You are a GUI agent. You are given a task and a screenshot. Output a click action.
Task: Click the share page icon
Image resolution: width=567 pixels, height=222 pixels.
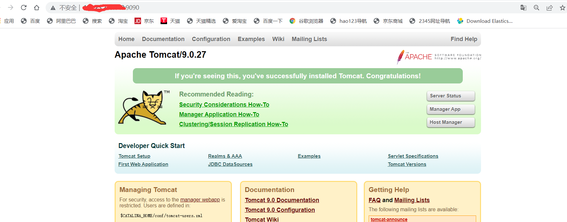pos(549,7)
